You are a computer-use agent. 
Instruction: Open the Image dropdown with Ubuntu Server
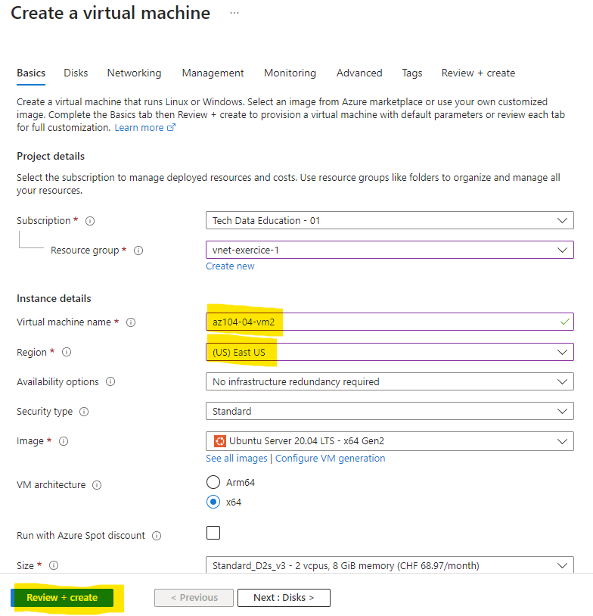click(390, 441)
